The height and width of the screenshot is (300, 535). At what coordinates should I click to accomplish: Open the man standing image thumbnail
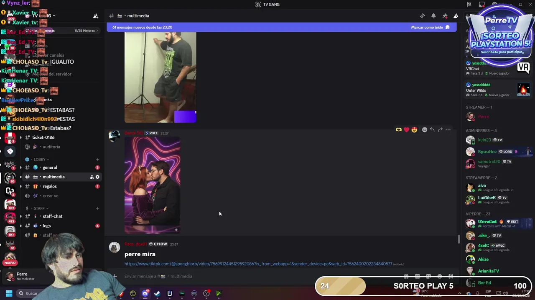coord(160,77)
